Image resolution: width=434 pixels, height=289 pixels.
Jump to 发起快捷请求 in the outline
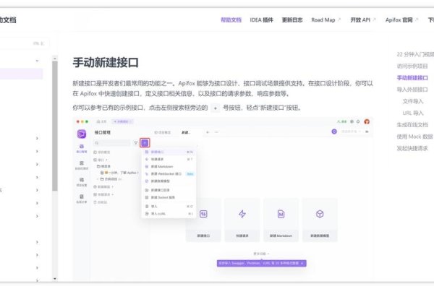(412, 149)
